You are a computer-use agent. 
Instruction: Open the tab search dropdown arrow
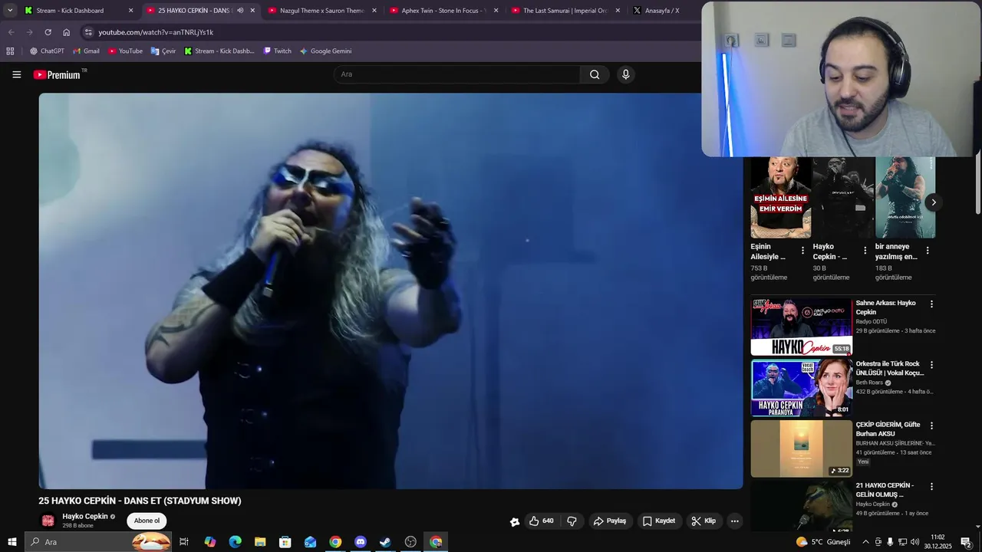(10, 11)
